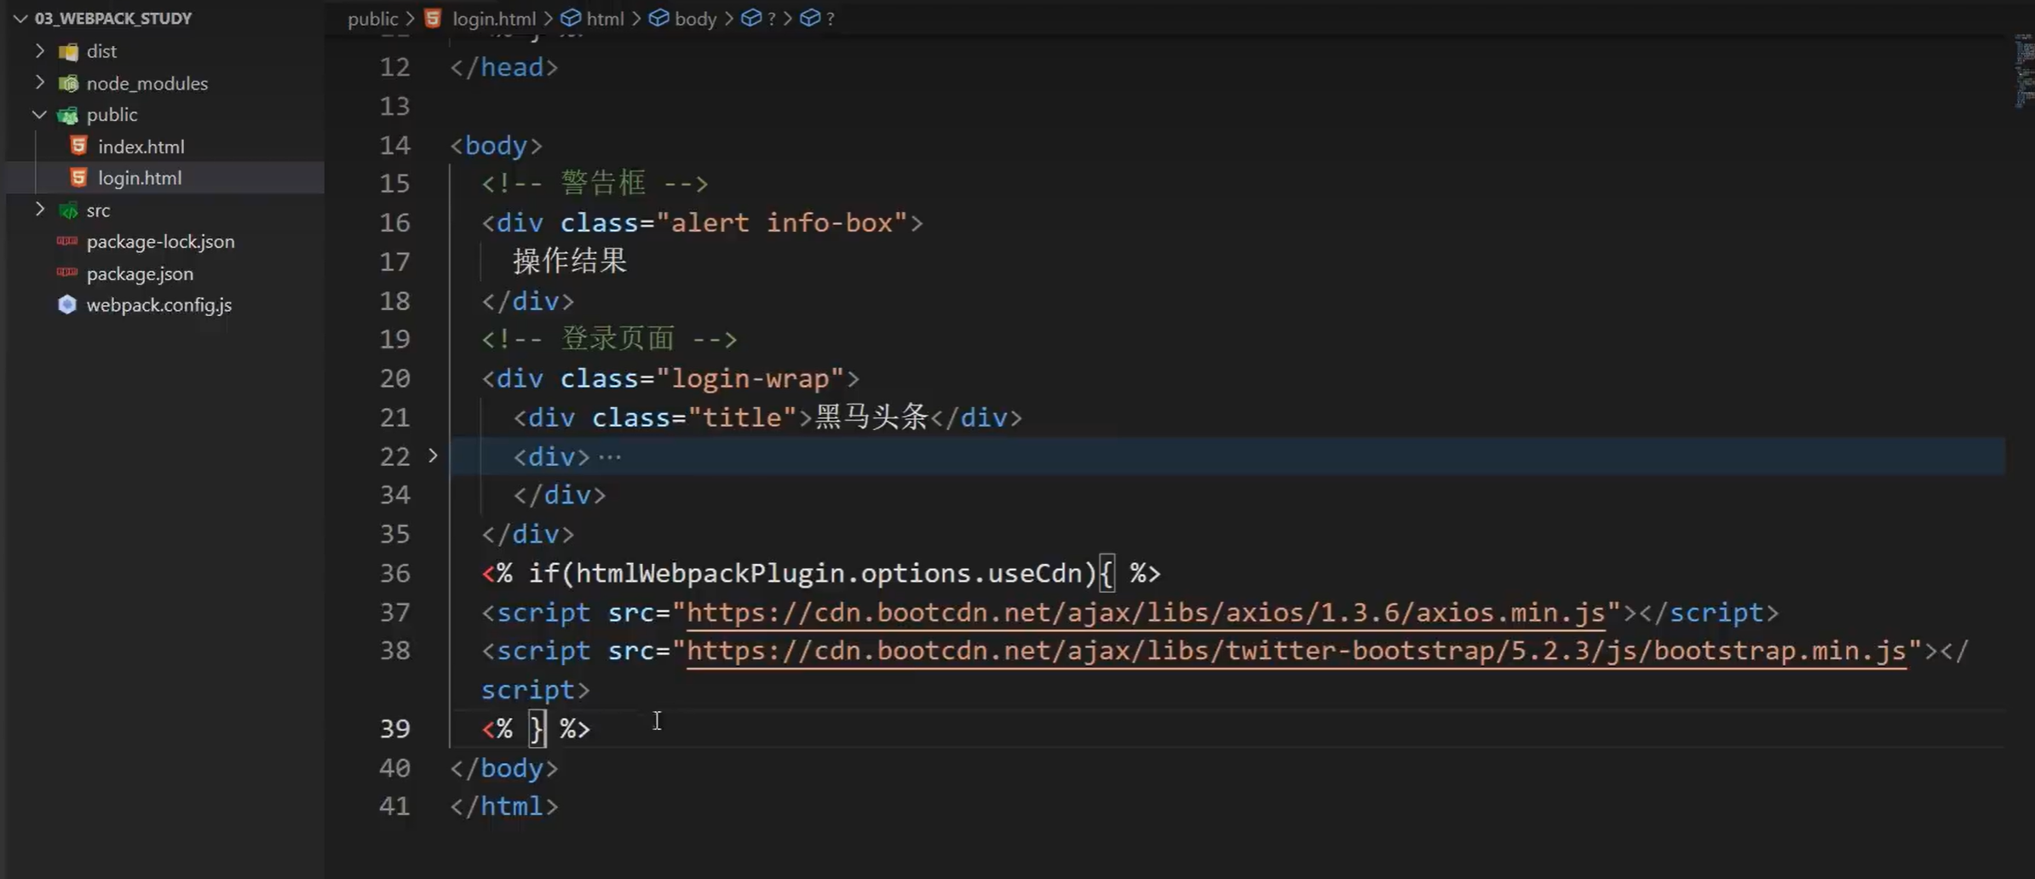The height and width of the screenshot is (879, 2035).
Task: Click the dist folder icon
Action: tap(68, 51)
